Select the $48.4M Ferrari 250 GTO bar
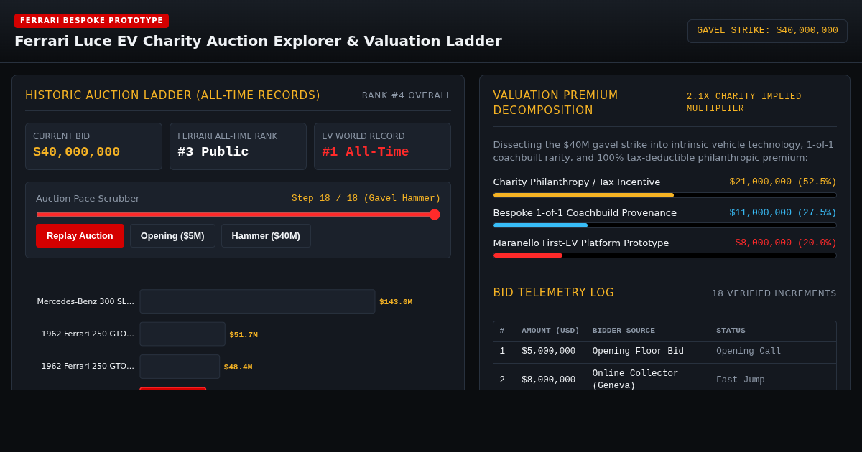This screenshot has height=452, width=862. [x=180, y=367]
